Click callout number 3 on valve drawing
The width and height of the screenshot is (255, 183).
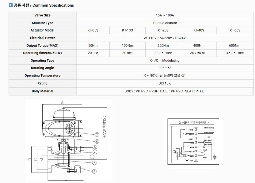point(94,163)
